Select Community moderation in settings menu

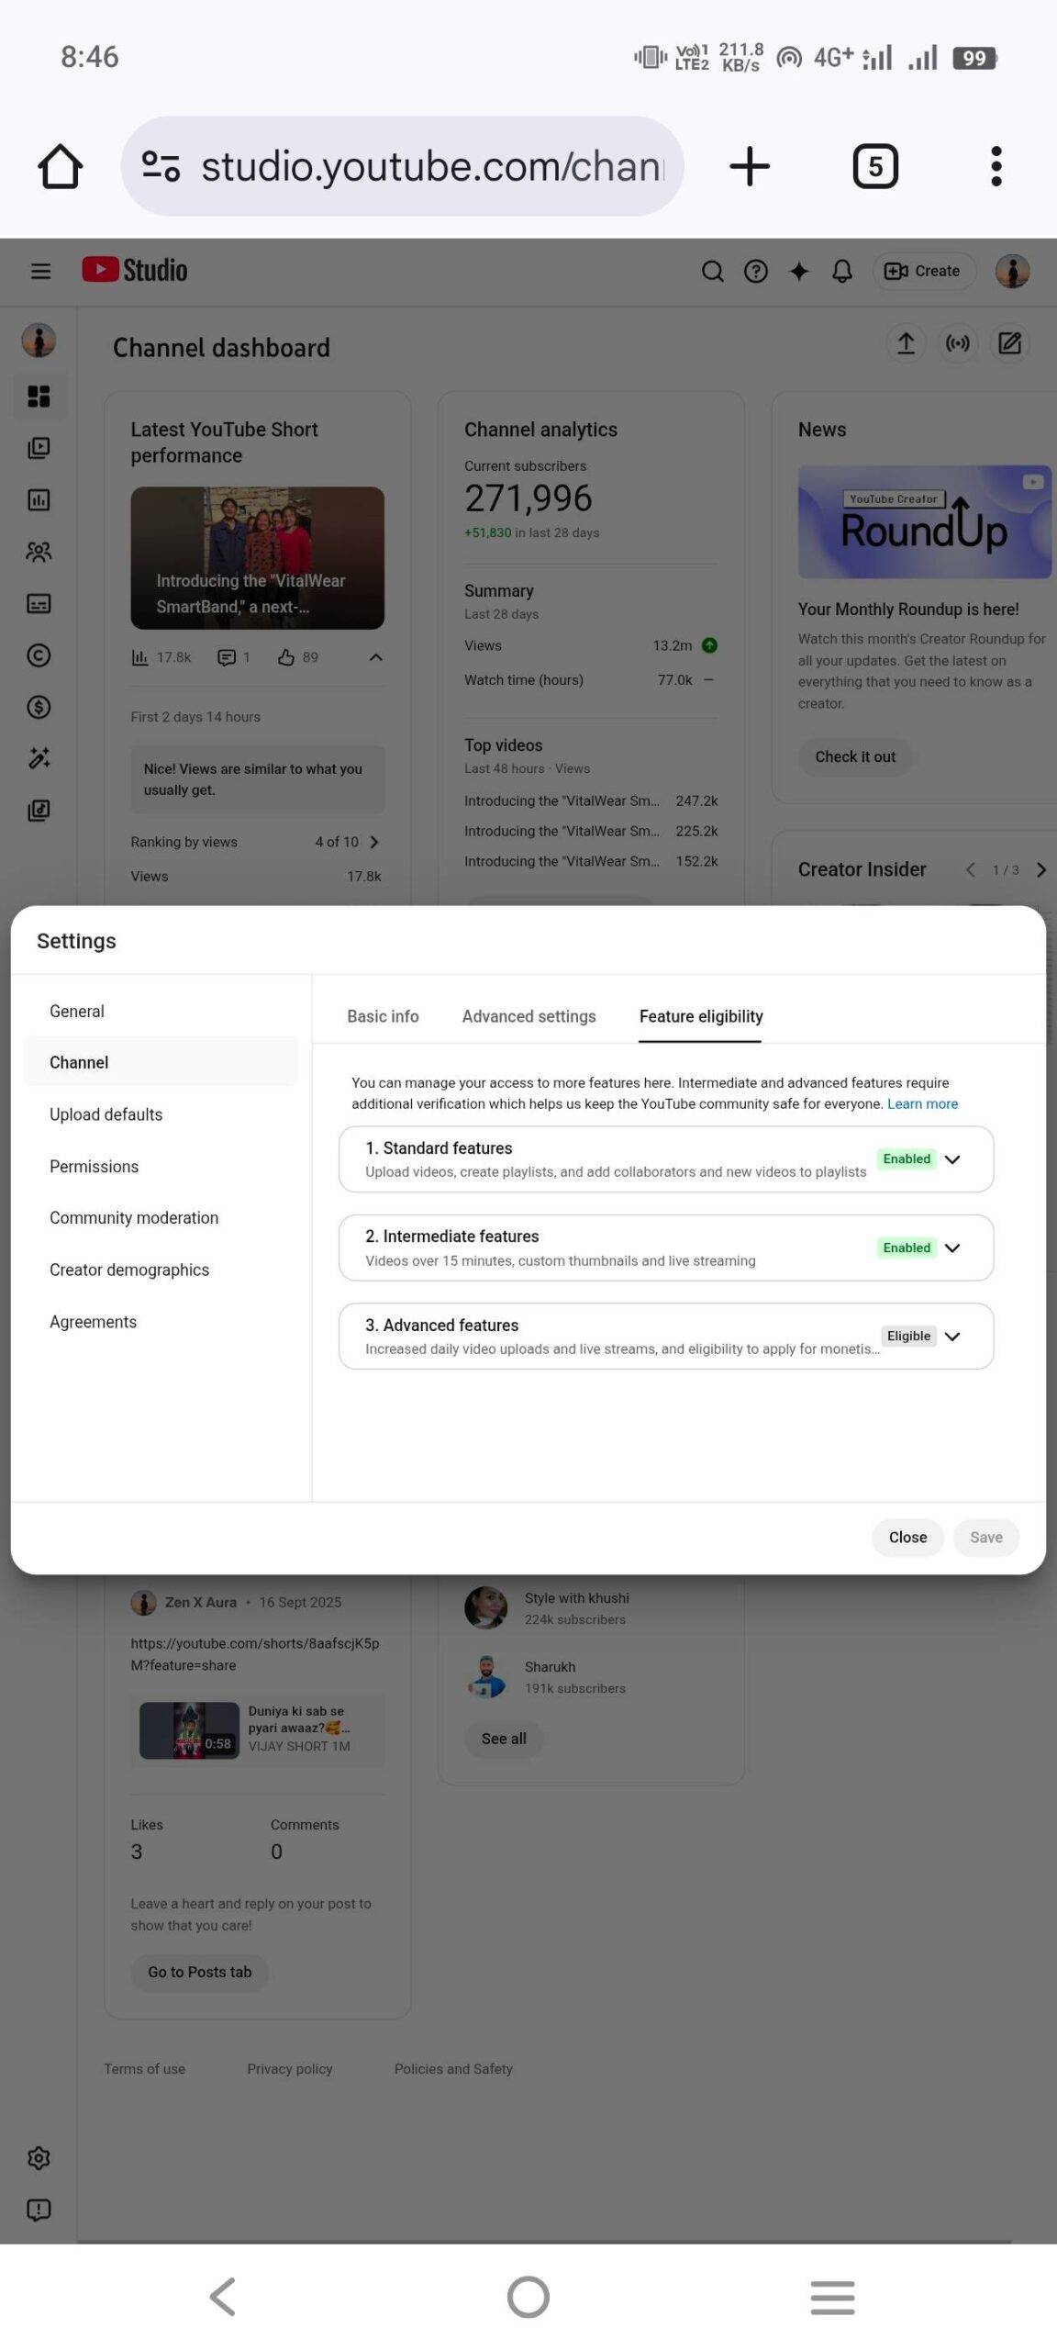point(134,1218)
